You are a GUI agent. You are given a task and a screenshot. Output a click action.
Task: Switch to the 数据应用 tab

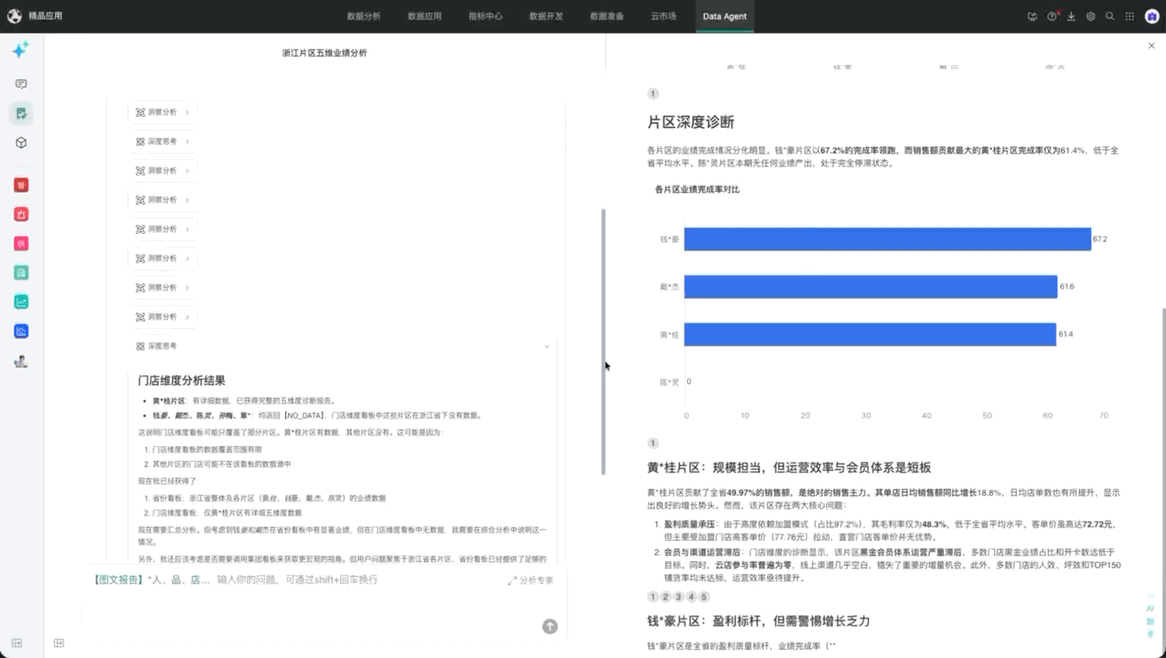point(425,16)
